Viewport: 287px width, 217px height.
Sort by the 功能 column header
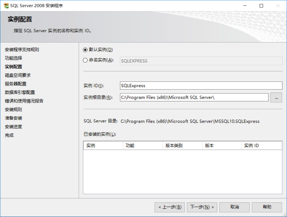pyautogui.click(x=143, y=146)
